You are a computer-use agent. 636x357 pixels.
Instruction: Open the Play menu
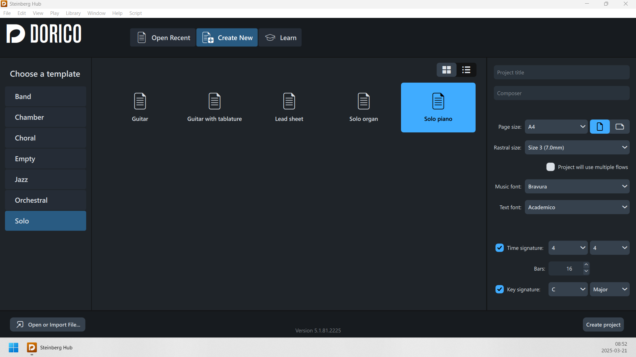[x=55, y=13]
